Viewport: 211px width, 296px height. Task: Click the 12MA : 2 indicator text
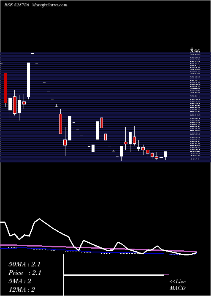tap(22, 290)
